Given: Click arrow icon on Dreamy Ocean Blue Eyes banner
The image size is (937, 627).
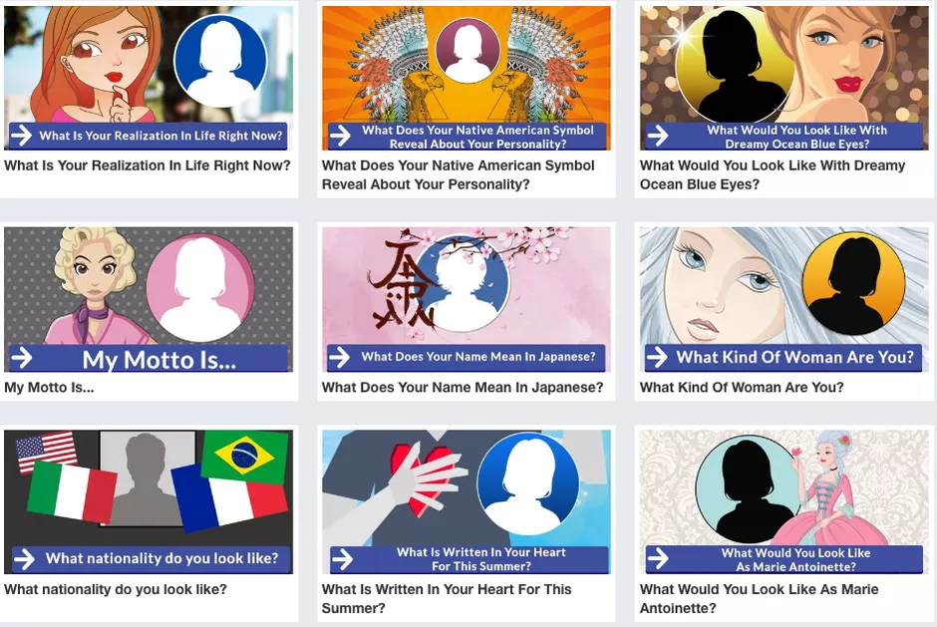Looking at the screenshot, I should [658, 136].
